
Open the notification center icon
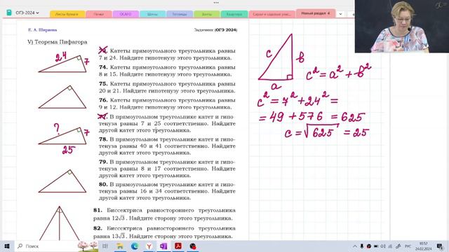click(x=440, y=246)
